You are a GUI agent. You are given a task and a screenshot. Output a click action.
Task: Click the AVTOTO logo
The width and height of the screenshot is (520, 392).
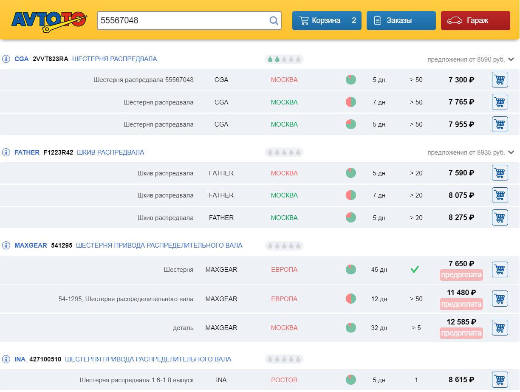[x=48, y=20]
